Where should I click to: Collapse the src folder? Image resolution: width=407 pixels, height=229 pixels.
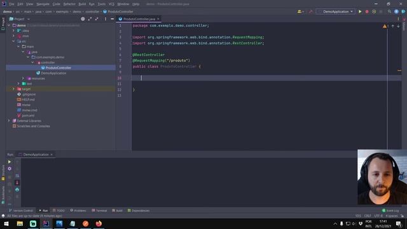(13, 41)
